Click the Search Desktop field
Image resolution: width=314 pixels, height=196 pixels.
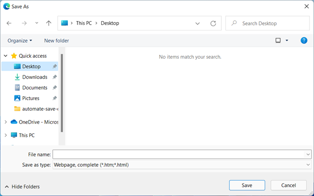[x=267, y=24]
